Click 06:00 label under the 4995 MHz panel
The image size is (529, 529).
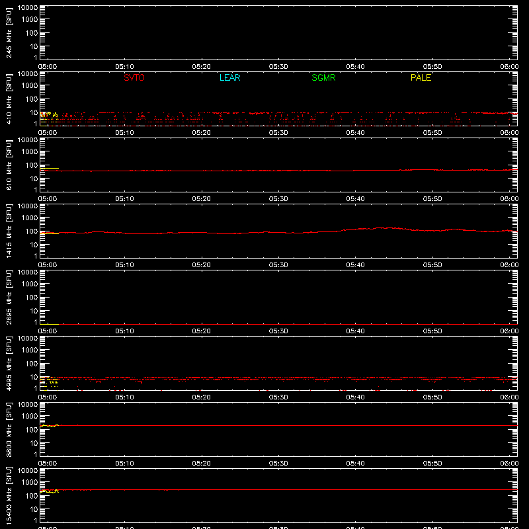point(509,397)
